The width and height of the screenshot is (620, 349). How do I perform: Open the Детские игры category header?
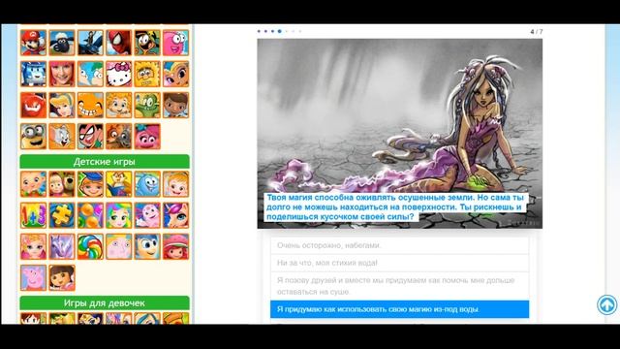[105, 162]
